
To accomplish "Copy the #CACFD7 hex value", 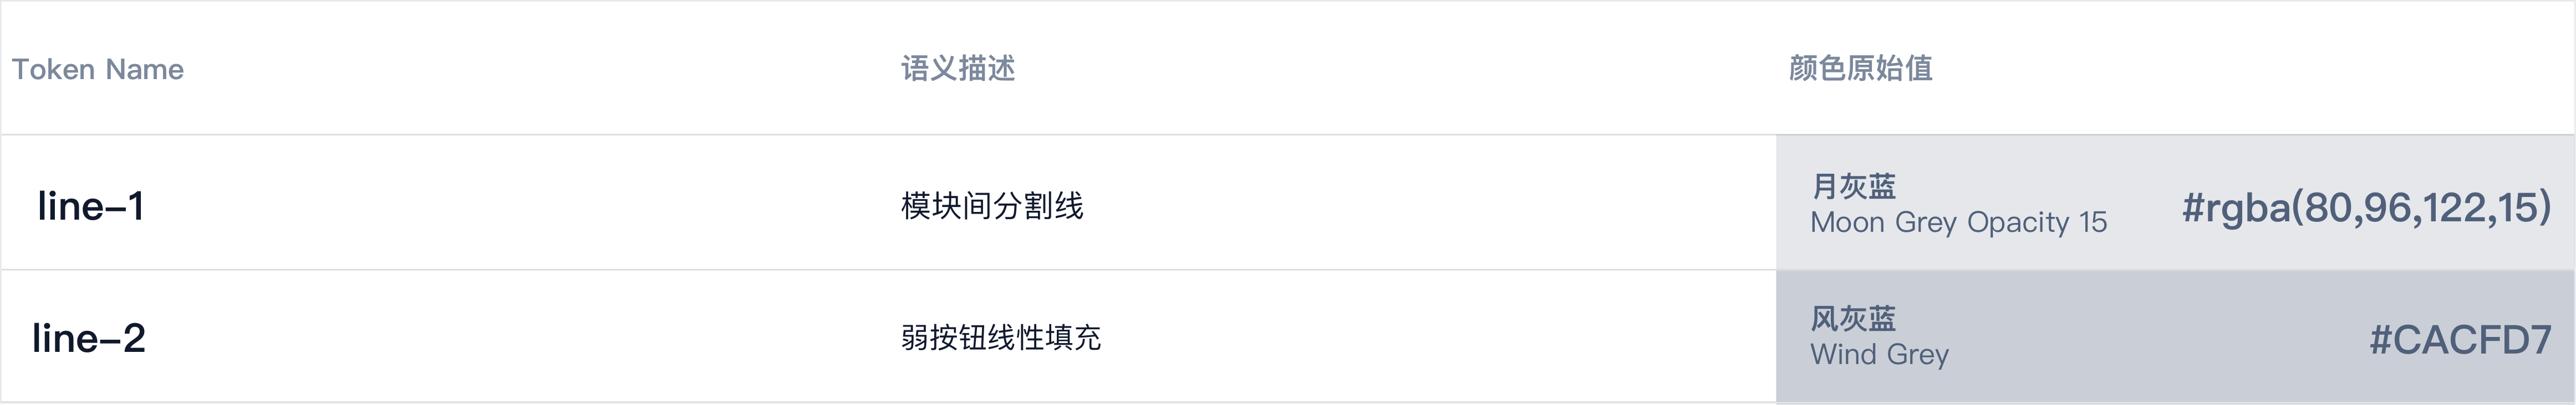I will 2460,340.
